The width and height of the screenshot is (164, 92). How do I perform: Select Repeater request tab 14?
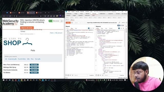(72, 20)
